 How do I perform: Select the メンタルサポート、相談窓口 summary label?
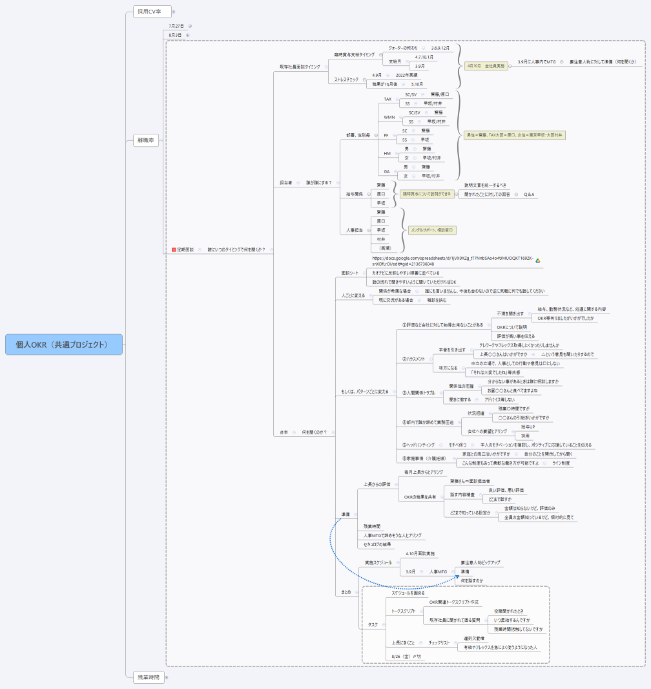[x=432, y=230]
